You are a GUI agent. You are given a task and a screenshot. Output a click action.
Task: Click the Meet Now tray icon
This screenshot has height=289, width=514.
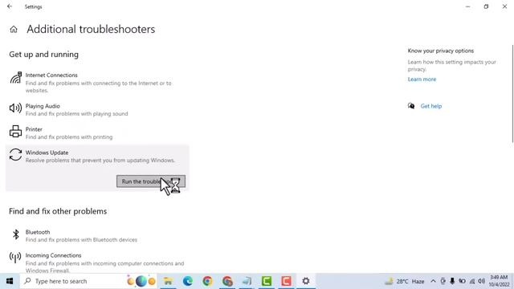pyautogui.click(x=443, y=281)
